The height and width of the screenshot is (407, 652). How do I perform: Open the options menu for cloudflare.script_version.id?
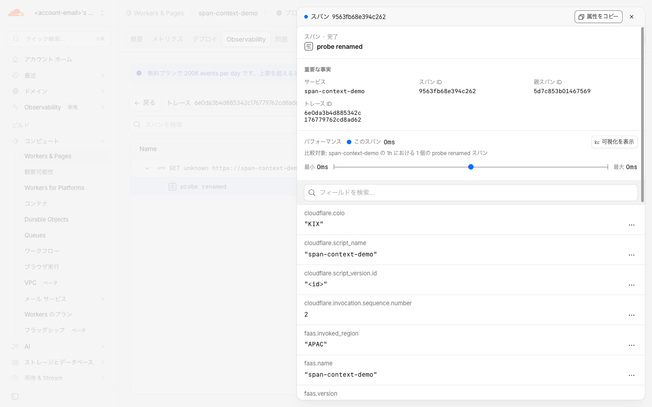tap(632, 285)
